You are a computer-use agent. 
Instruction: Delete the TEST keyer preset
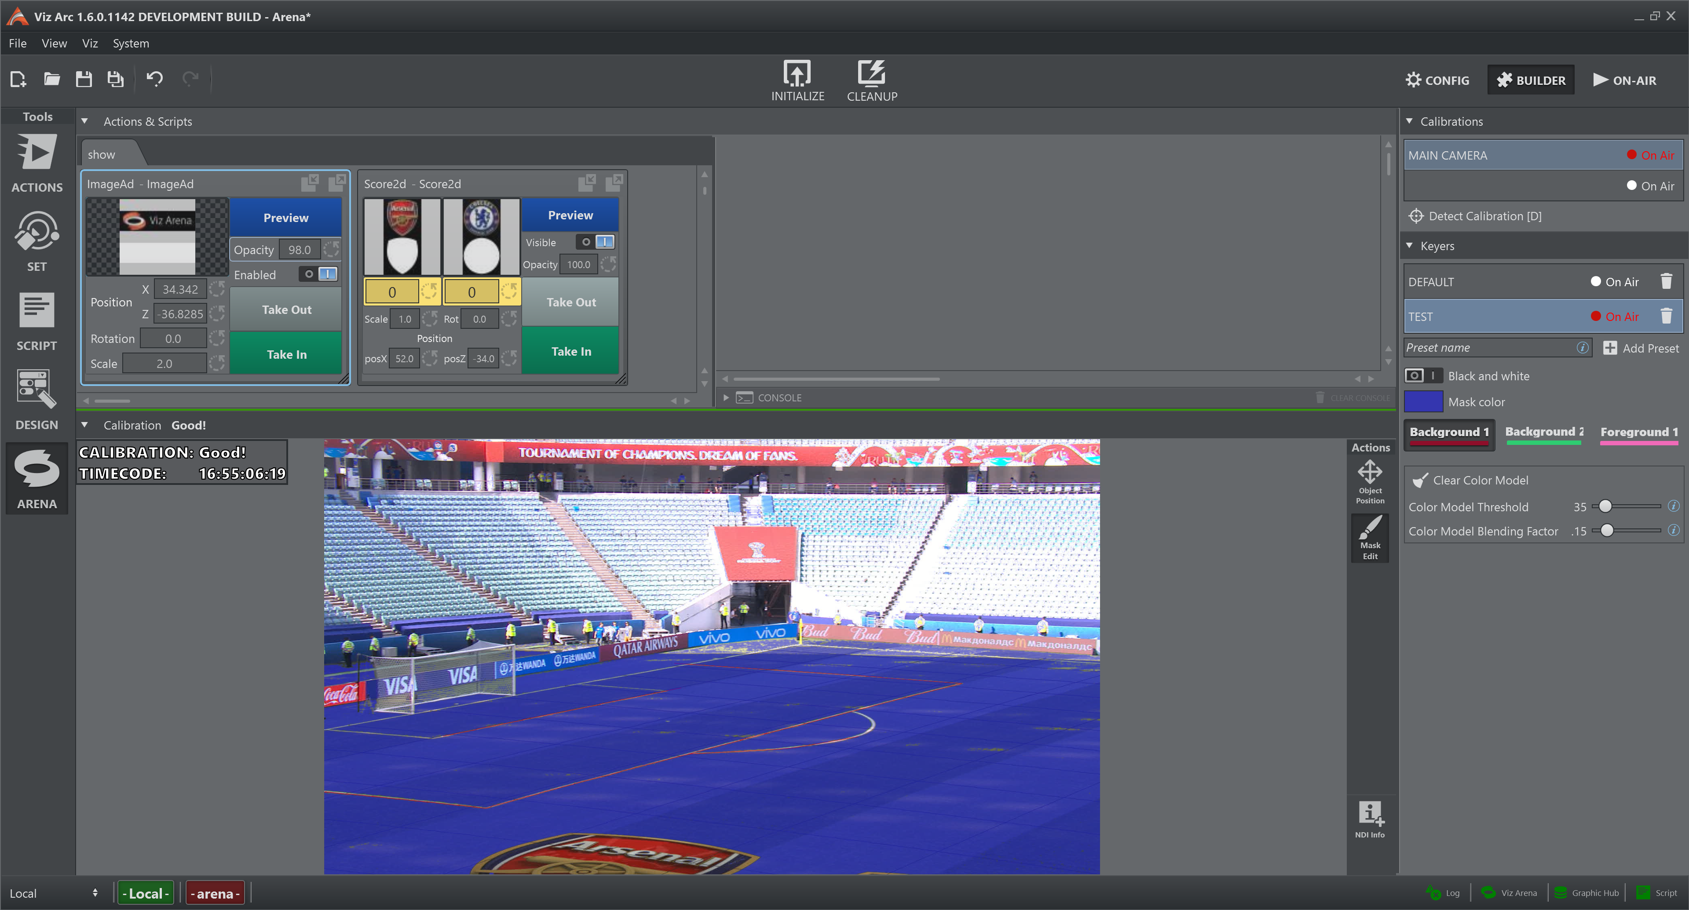[1665, 317]
